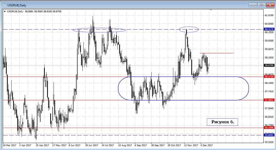
Task: Click the gray chart shift triangle marker
Action: 211,10
